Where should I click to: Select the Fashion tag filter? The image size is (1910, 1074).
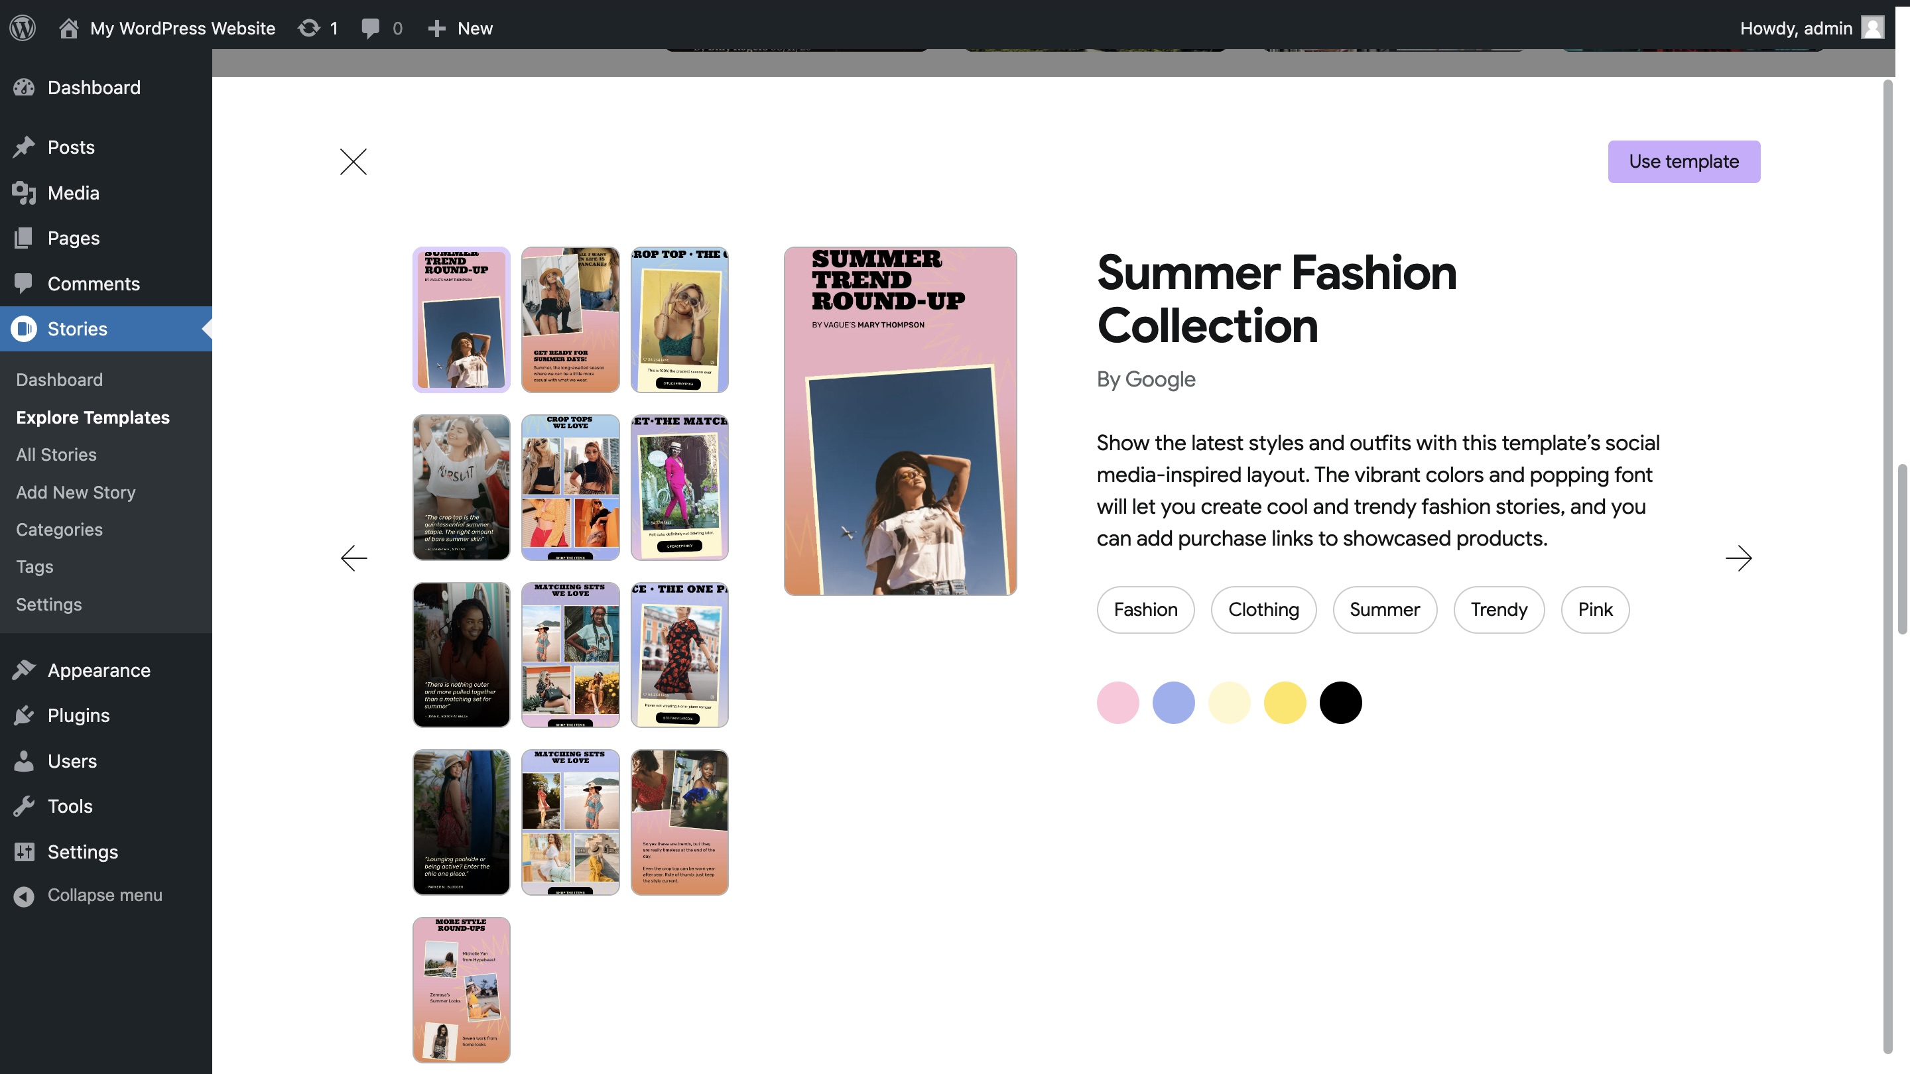point(1144,609)
